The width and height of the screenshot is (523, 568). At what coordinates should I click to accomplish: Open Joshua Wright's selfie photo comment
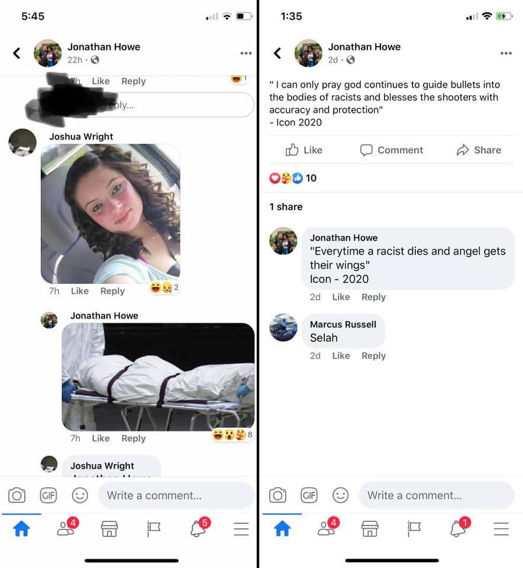[x=110, y=214]
